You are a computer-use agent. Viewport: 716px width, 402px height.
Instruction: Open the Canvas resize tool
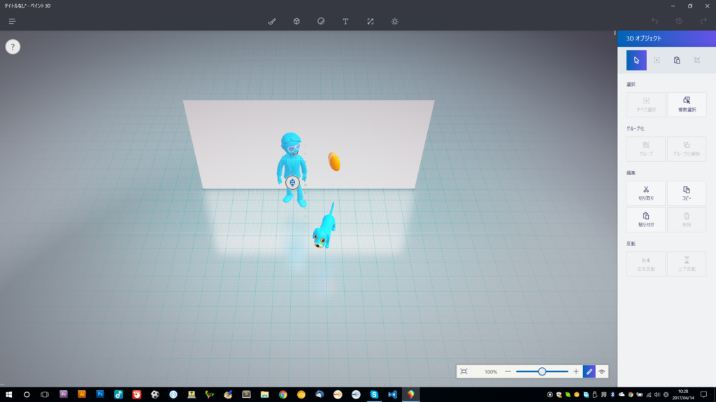tap(371, 22)
